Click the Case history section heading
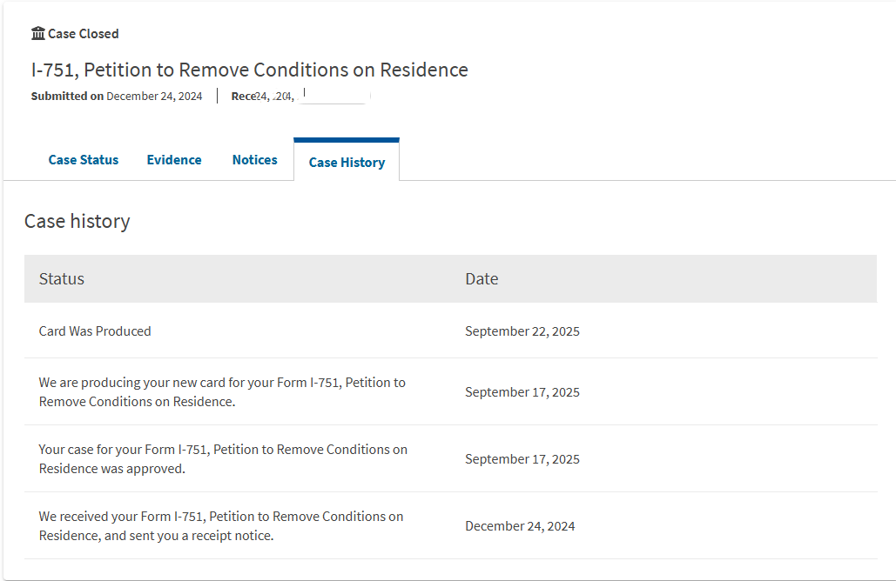 click(77, 222)
